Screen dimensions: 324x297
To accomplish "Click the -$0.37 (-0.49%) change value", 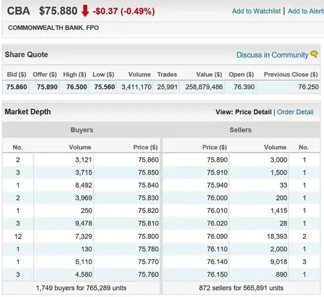I will (124, 11).
